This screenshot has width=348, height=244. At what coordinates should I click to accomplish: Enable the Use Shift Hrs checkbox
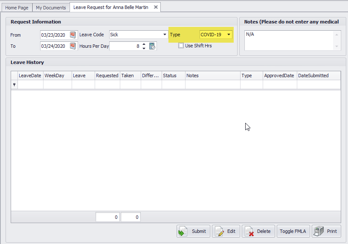[181, 46]
